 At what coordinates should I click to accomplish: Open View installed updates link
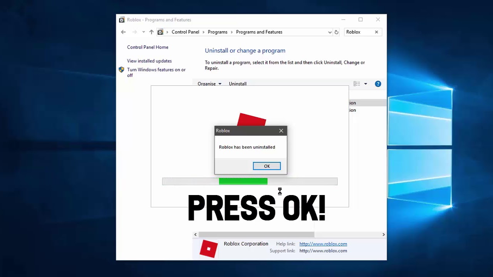[x=149, y=61]
